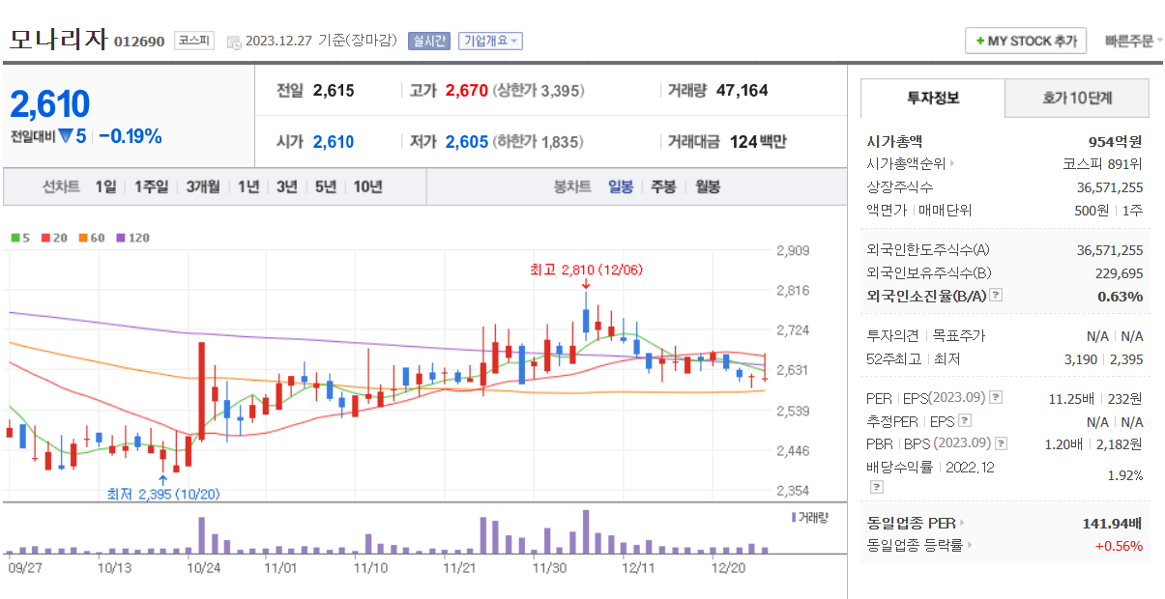Click the help icon under 배당수익률

tap(876, 486)
